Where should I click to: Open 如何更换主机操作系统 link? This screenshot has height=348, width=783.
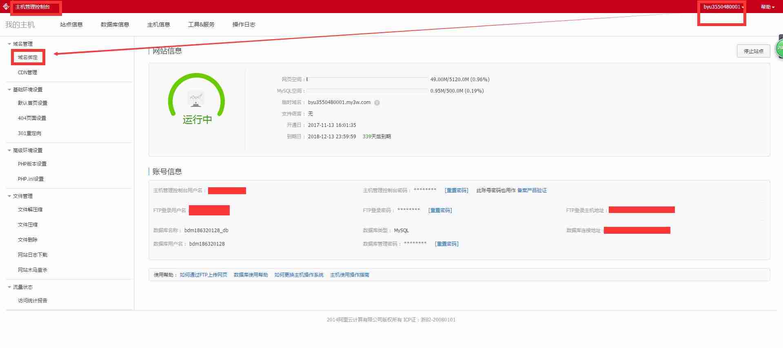pos(299,275)
